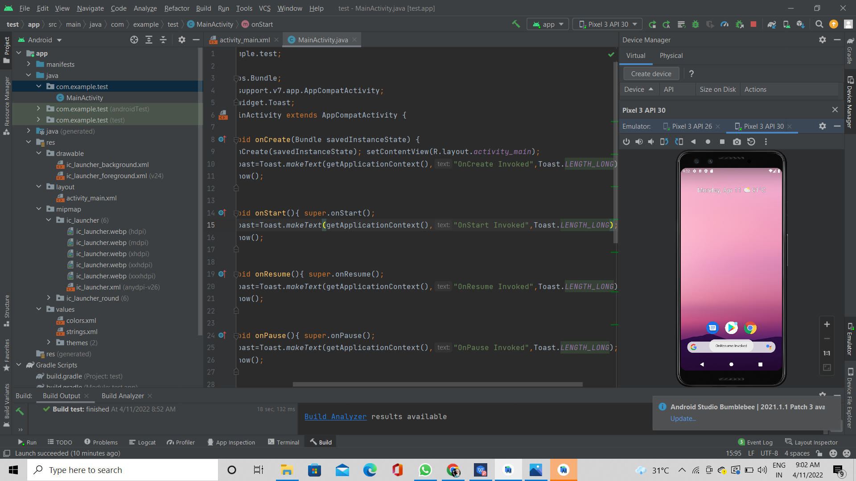Take an emulator screenshot with camera icon
This screenshot has height=481, width=856.
click(x=737, y=142)
